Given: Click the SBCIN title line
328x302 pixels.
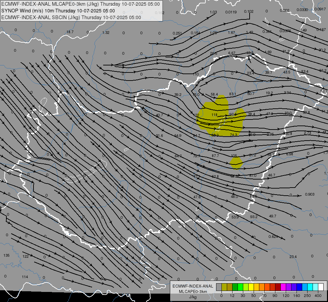Looking at the screenshot, I should click(71, 17).
